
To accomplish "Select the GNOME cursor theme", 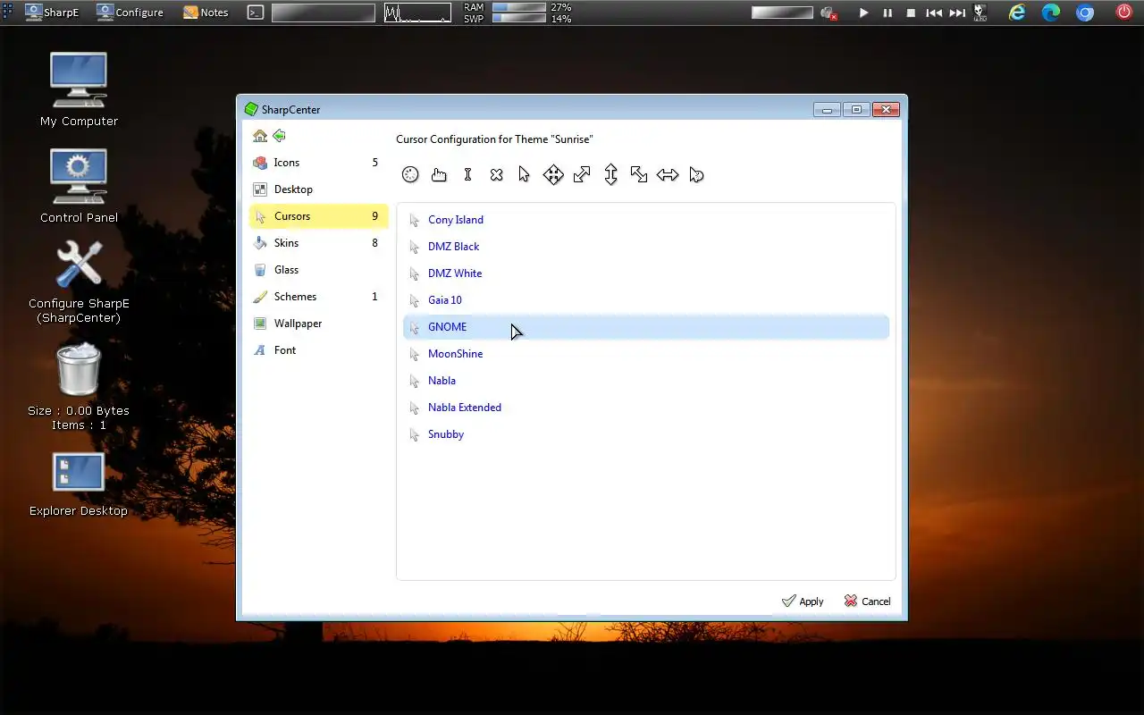I will pyautogui.click(x=646, y=327).
